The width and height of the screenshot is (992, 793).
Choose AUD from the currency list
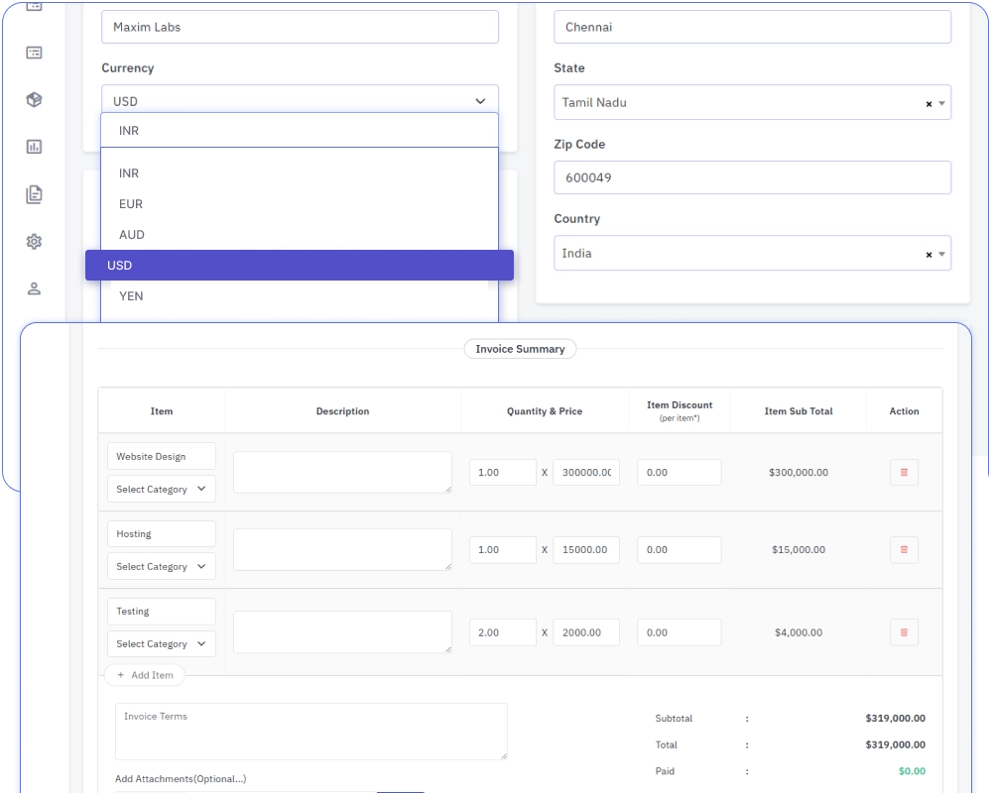coord(300,235)
